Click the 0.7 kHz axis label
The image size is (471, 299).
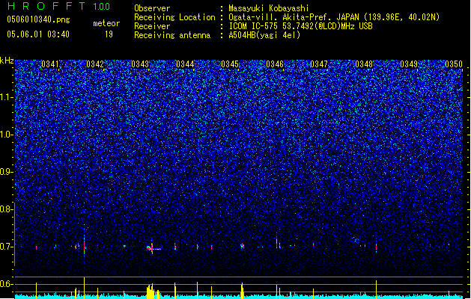(x=7, y=247)
